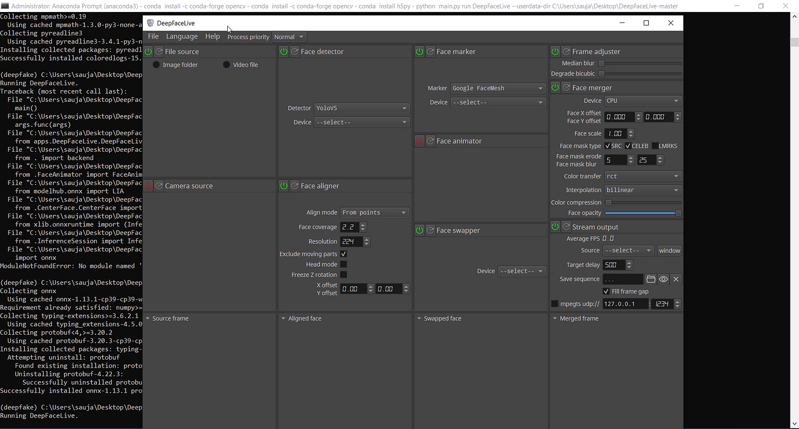The height and width of the screenshot is (429, 799).
Task: Open the Process priority Normal dropdown
Action: [x=289, y=37]
